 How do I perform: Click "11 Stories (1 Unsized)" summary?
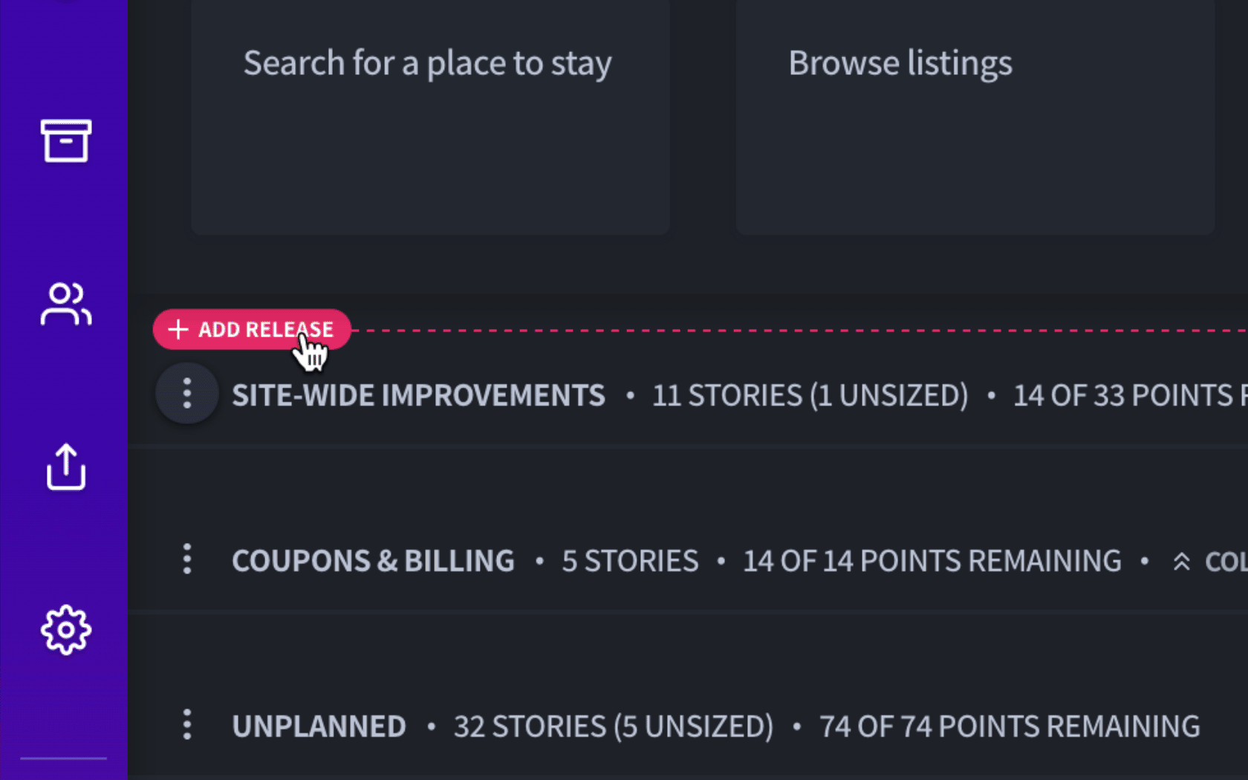point(810,395)
